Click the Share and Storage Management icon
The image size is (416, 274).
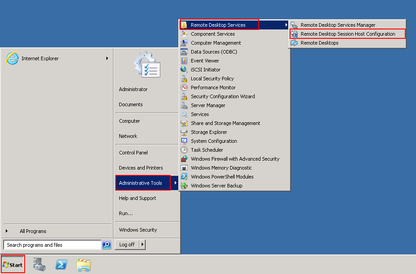184,123
